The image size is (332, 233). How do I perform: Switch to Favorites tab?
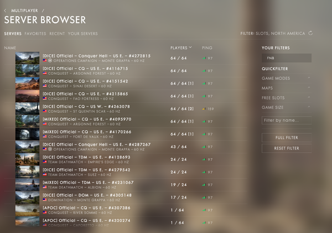pos(35,33)
